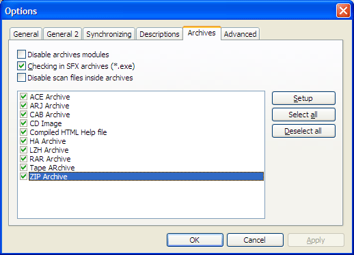Image resolution: width=354 pixels, height=255 pixels.
Task: Confirm settings with OK button
Action: coord(195,240)
